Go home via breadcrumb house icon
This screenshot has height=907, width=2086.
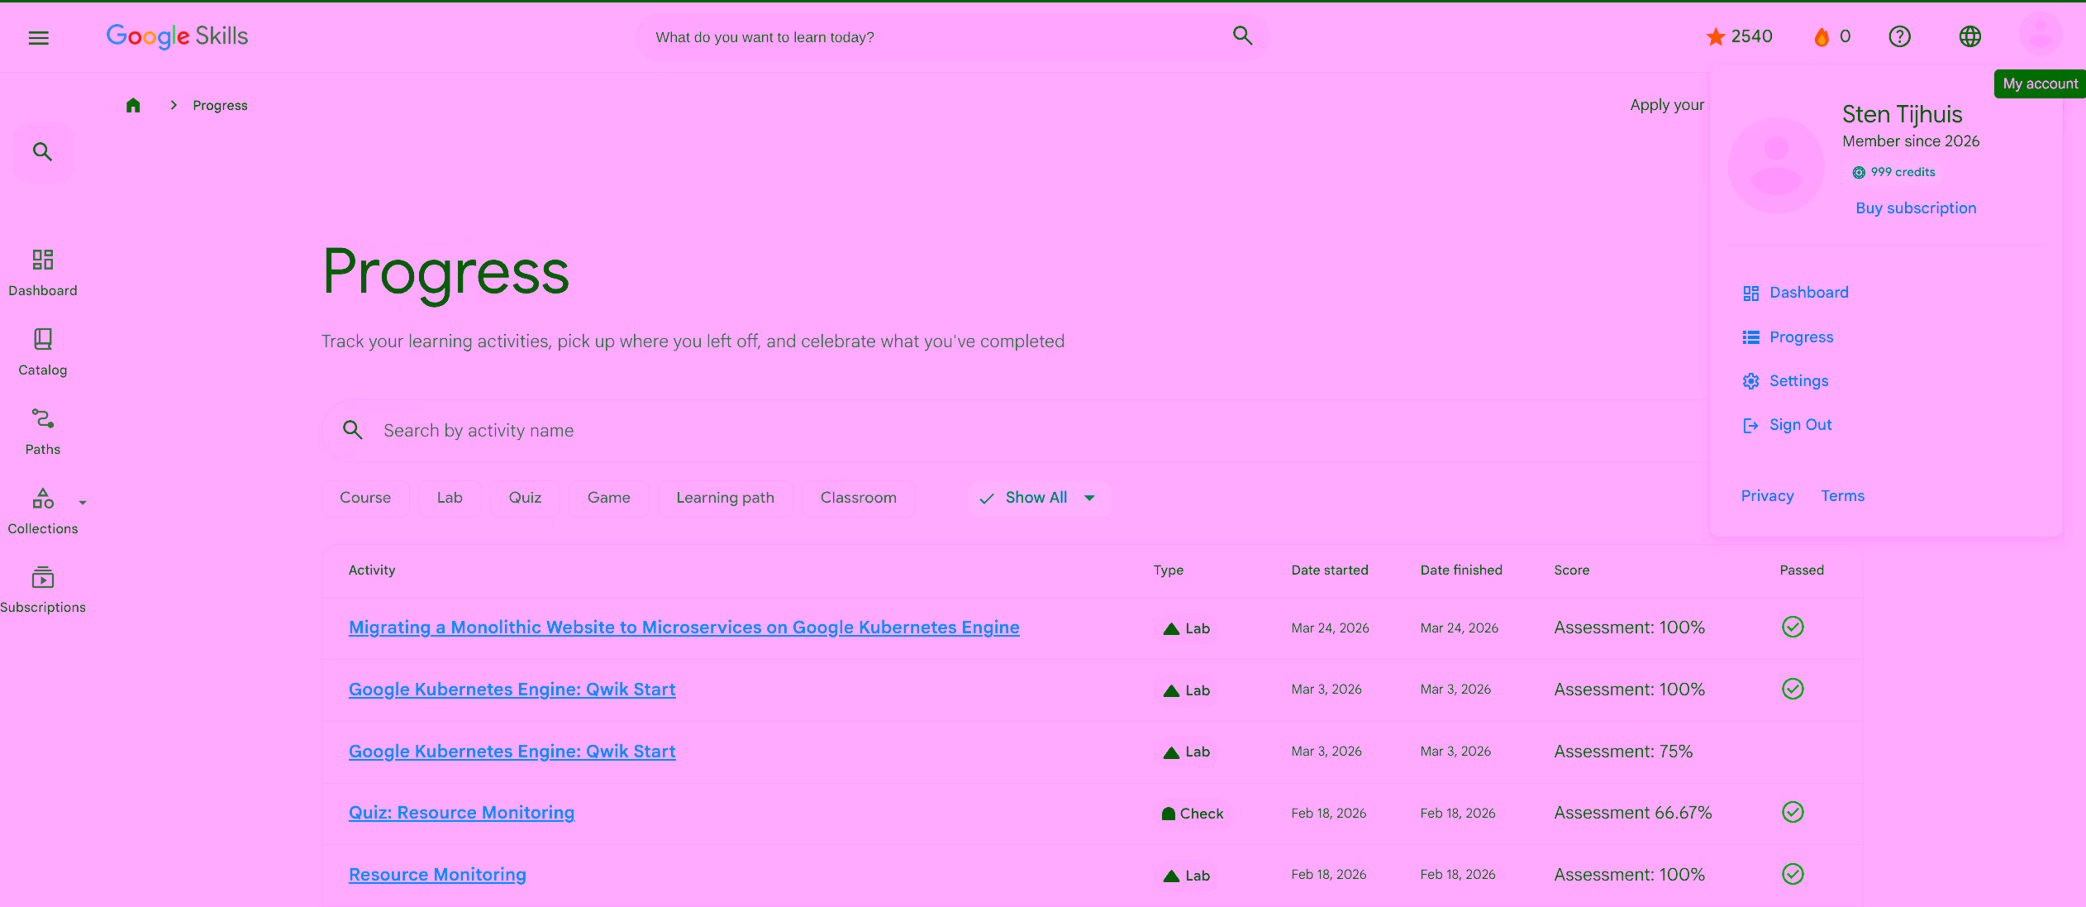click(133, 105)
